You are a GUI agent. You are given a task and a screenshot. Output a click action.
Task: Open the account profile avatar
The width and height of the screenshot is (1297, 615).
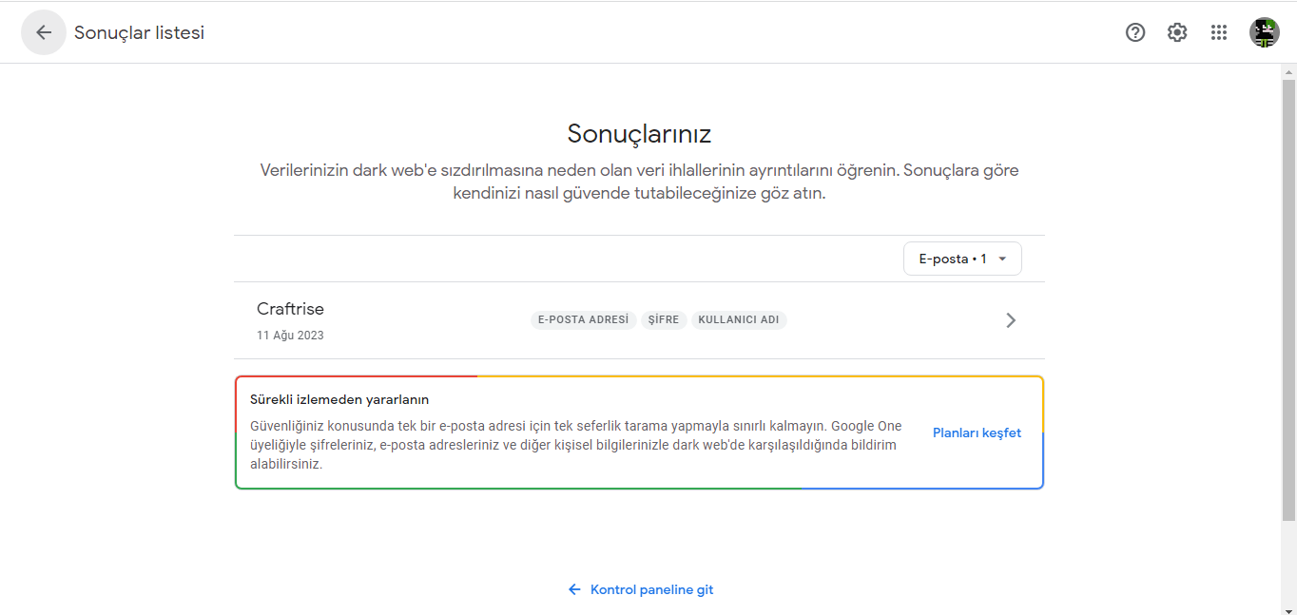(1265, 32)
